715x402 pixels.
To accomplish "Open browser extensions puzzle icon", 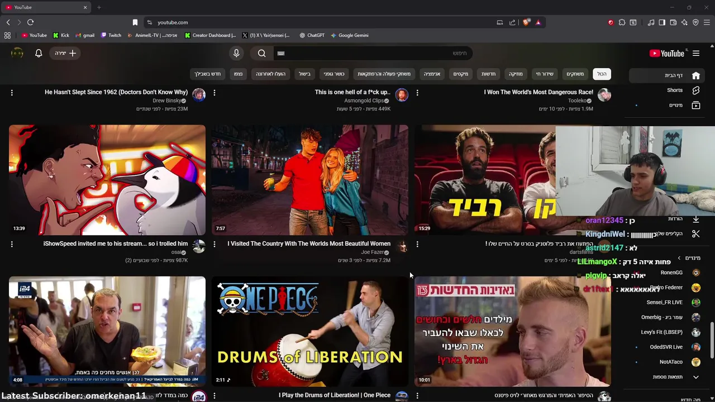I will pyautogui.click(x=622, y=22).
